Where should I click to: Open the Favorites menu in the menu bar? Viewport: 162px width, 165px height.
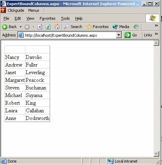(48, 18)
